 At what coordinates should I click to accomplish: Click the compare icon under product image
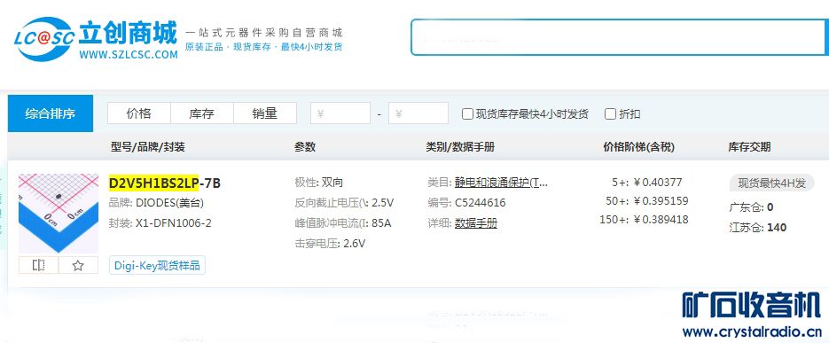[x=38, y=265]
